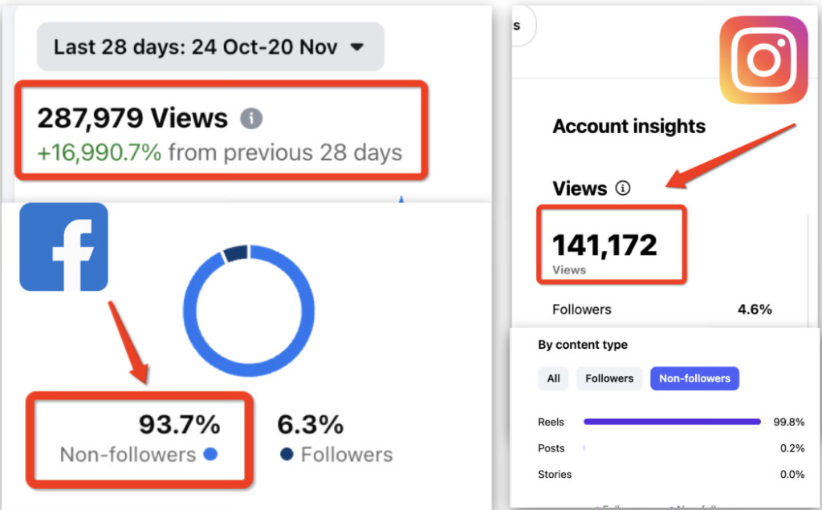Click the dropdown arrow on date range

pos(357,47)
